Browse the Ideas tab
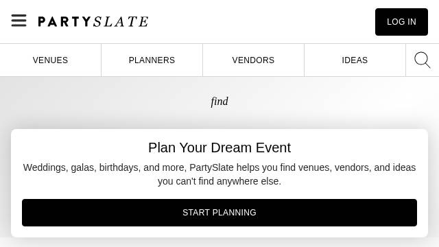439x247 pixels. point(355,60)
